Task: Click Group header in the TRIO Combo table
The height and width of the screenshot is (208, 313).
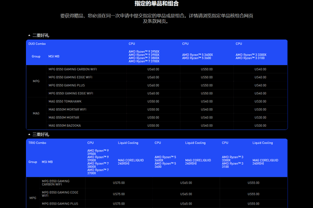Action: click(33, 162)
